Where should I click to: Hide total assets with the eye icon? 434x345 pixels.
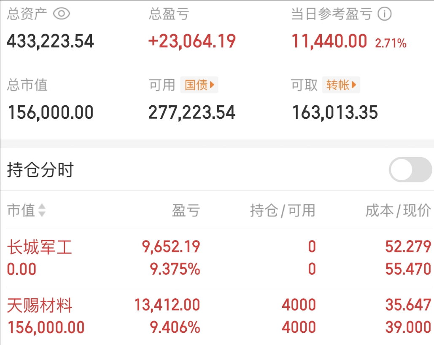click(61, 13)
